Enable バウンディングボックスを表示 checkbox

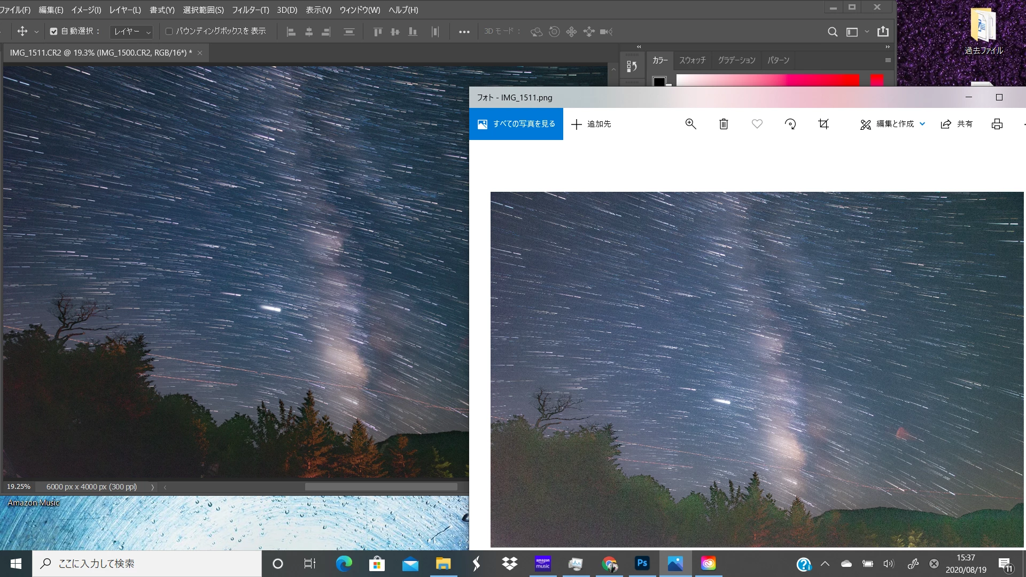(x=169, y=32)
